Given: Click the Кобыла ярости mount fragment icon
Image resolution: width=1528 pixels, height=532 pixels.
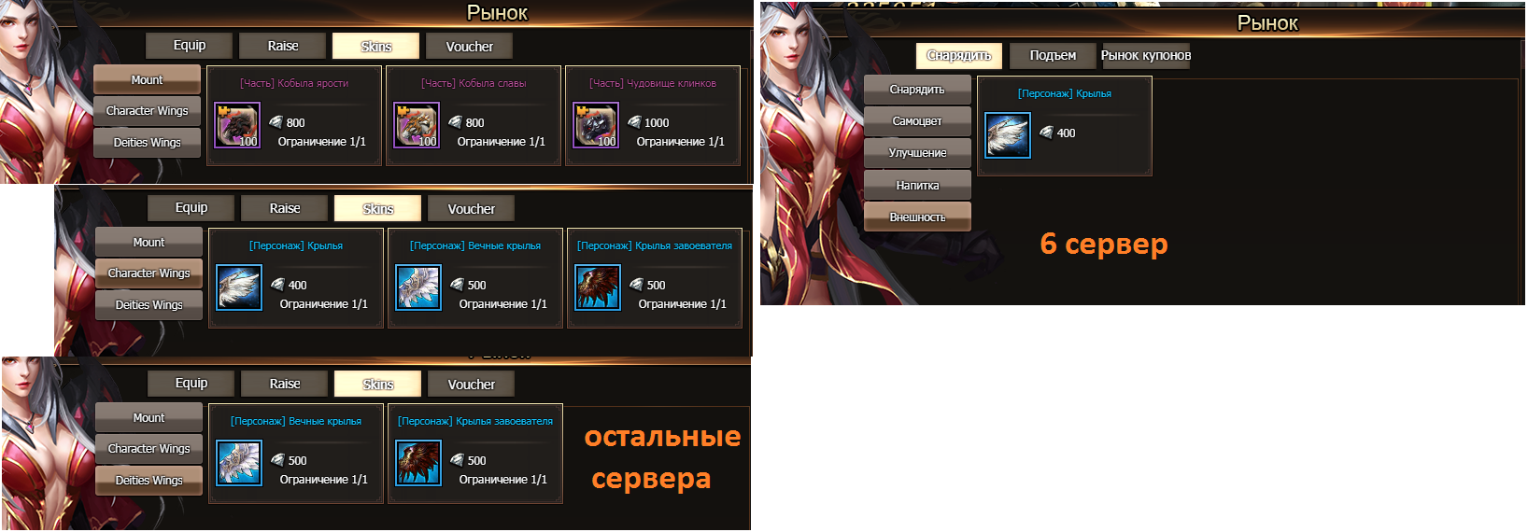Looking at the screenshot, I should [237, 125].
